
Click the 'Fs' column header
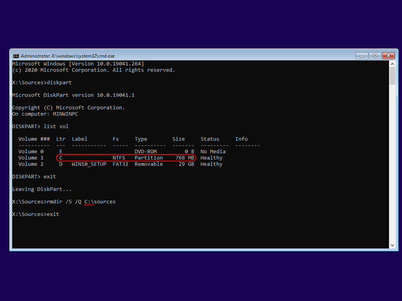[116, 139]
